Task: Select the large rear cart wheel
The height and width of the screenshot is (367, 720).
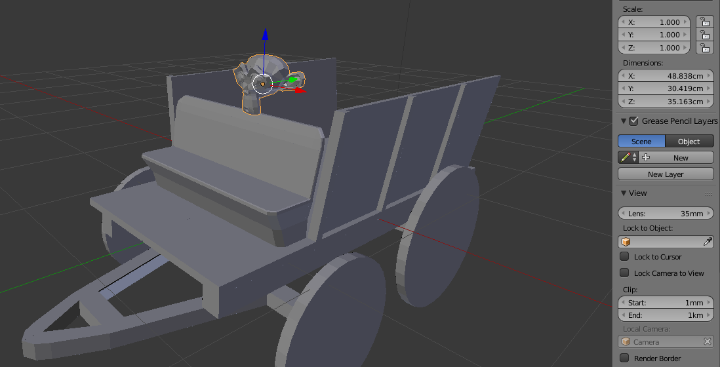Action: coord(439,236)
